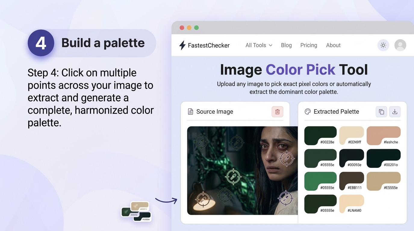Click the bright medium-green palette swatch
This screenshot has height=231, width=414.
(x=320, y=181)
